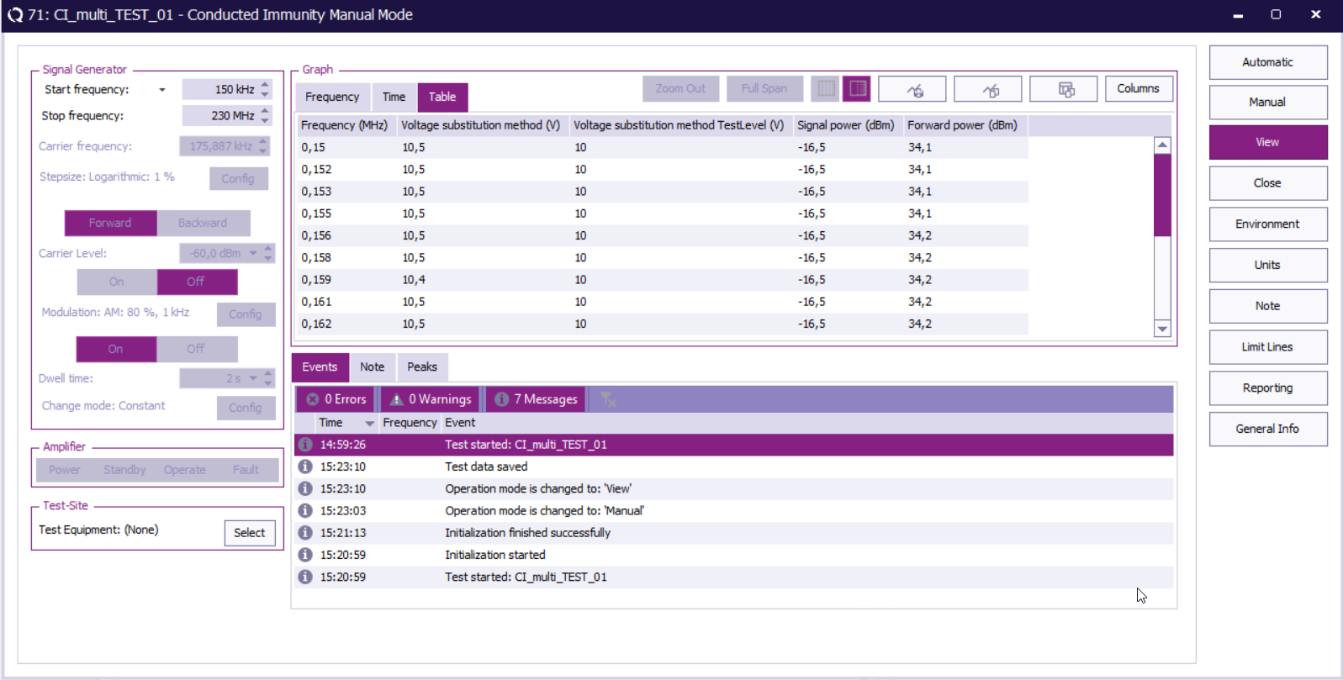Click the Dwell time spinner arrows
Screen dimensions: 1343x680
268,378
